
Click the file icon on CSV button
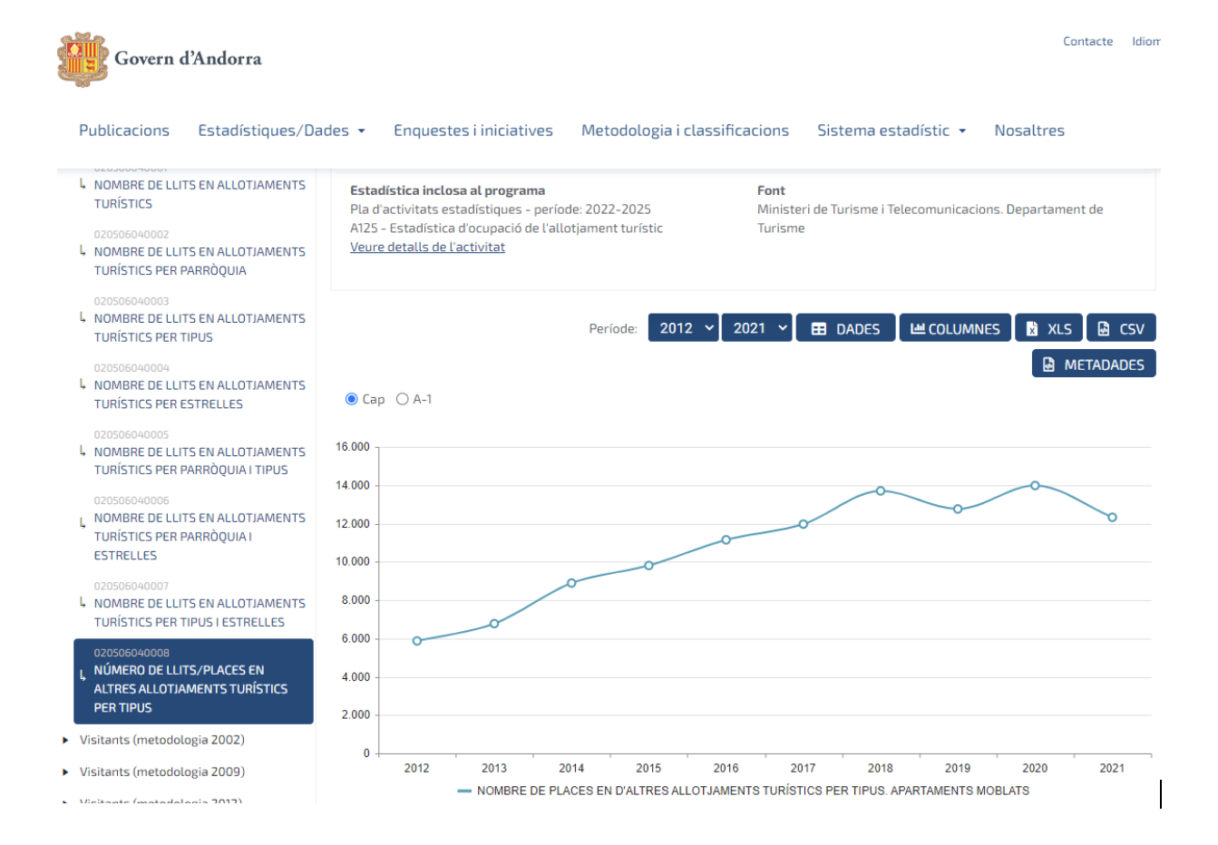pyautogui.click(x=1104, y=329)
